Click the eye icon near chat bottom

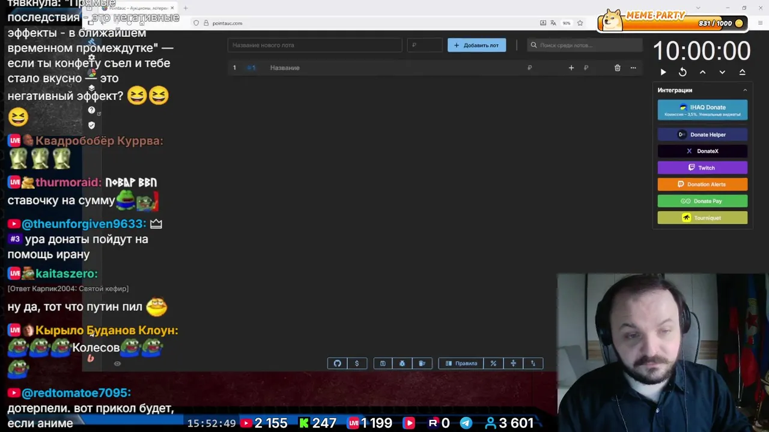point(117,363)
